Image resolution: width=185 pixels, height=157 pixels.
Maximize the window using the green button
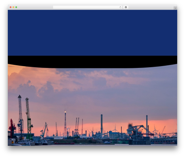click(x=16, y=7)
